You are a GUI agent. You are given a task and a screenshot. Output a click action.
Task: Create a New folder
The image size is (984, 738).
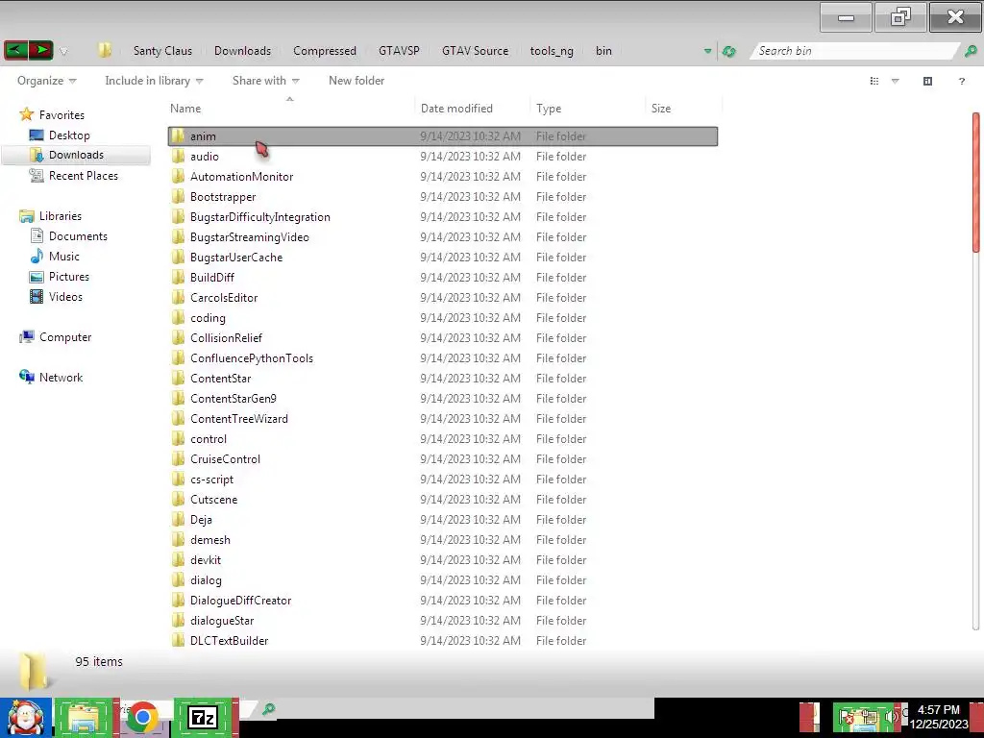(x=357, y=81)
